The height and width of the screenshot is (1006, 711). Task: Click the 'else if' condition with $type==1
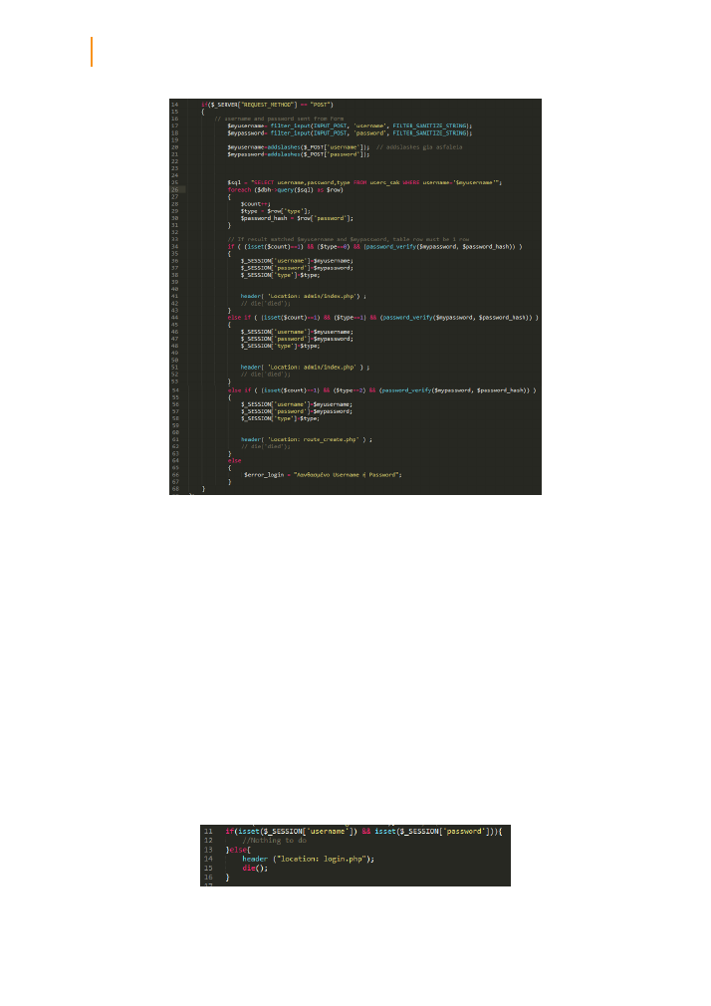point(383,318)
